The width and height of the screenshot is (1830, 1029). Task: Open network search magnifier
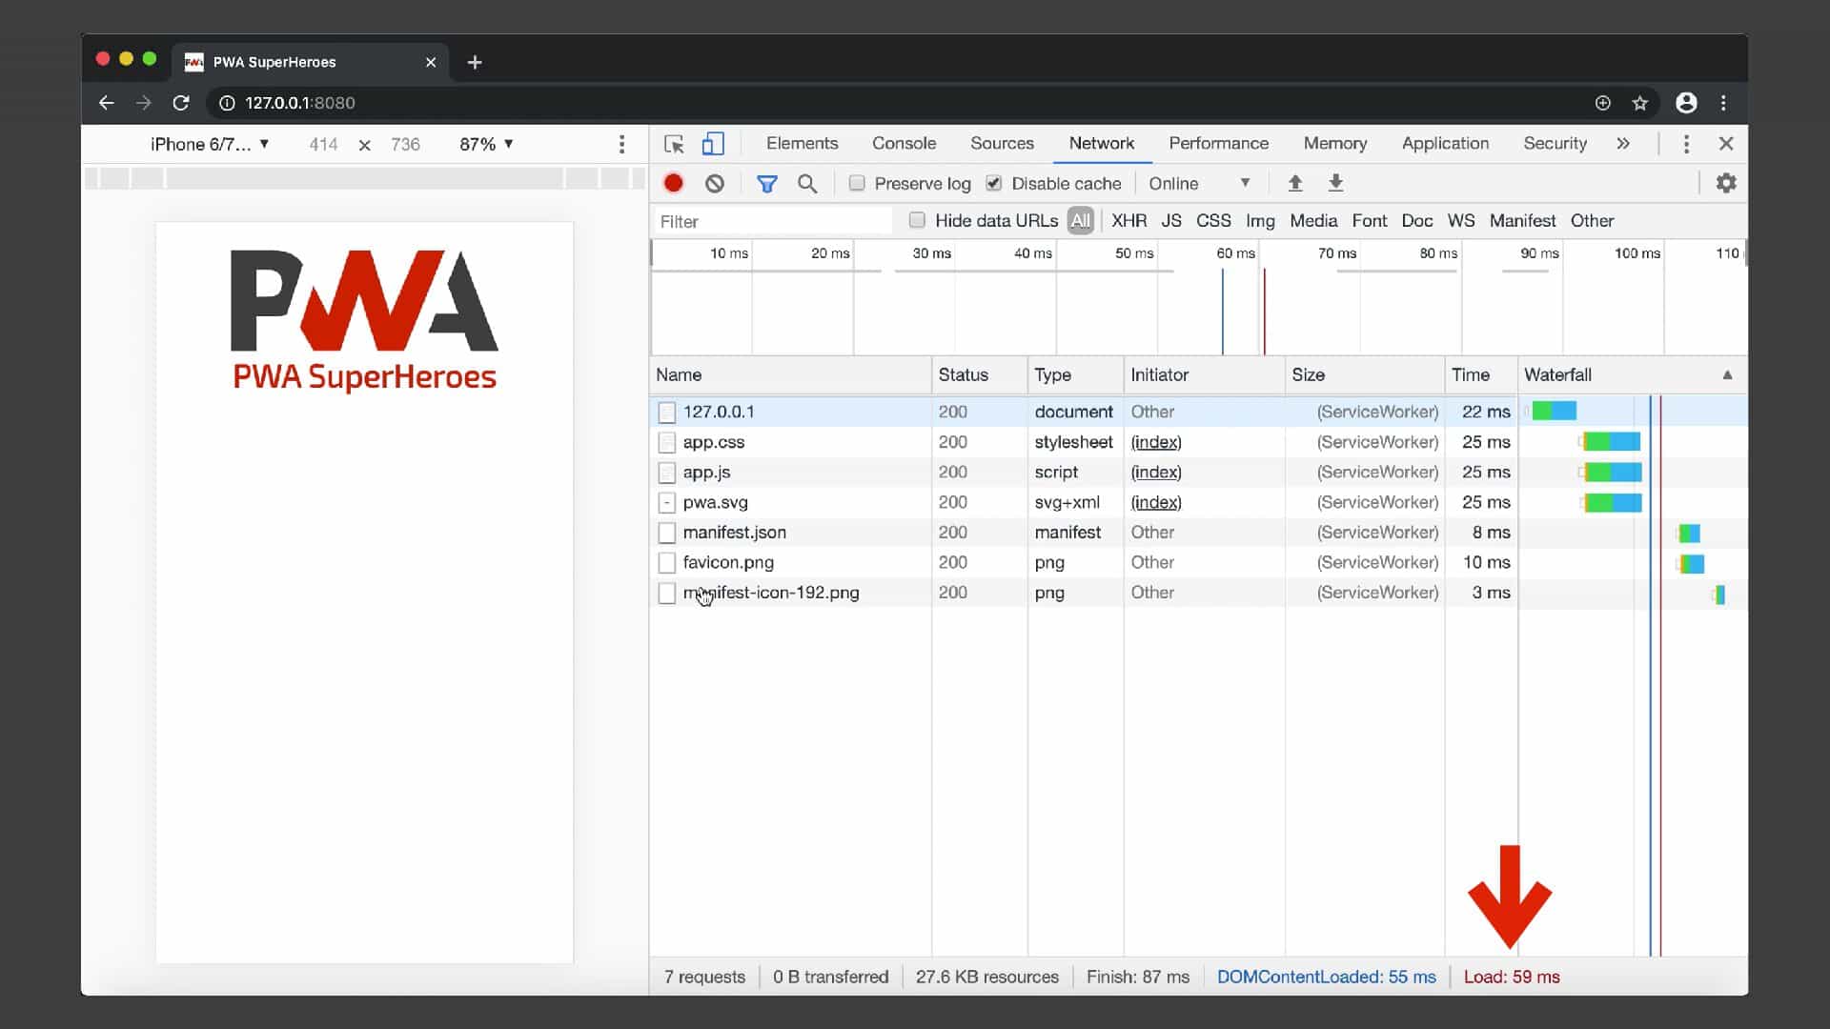[x=807, y=183]
